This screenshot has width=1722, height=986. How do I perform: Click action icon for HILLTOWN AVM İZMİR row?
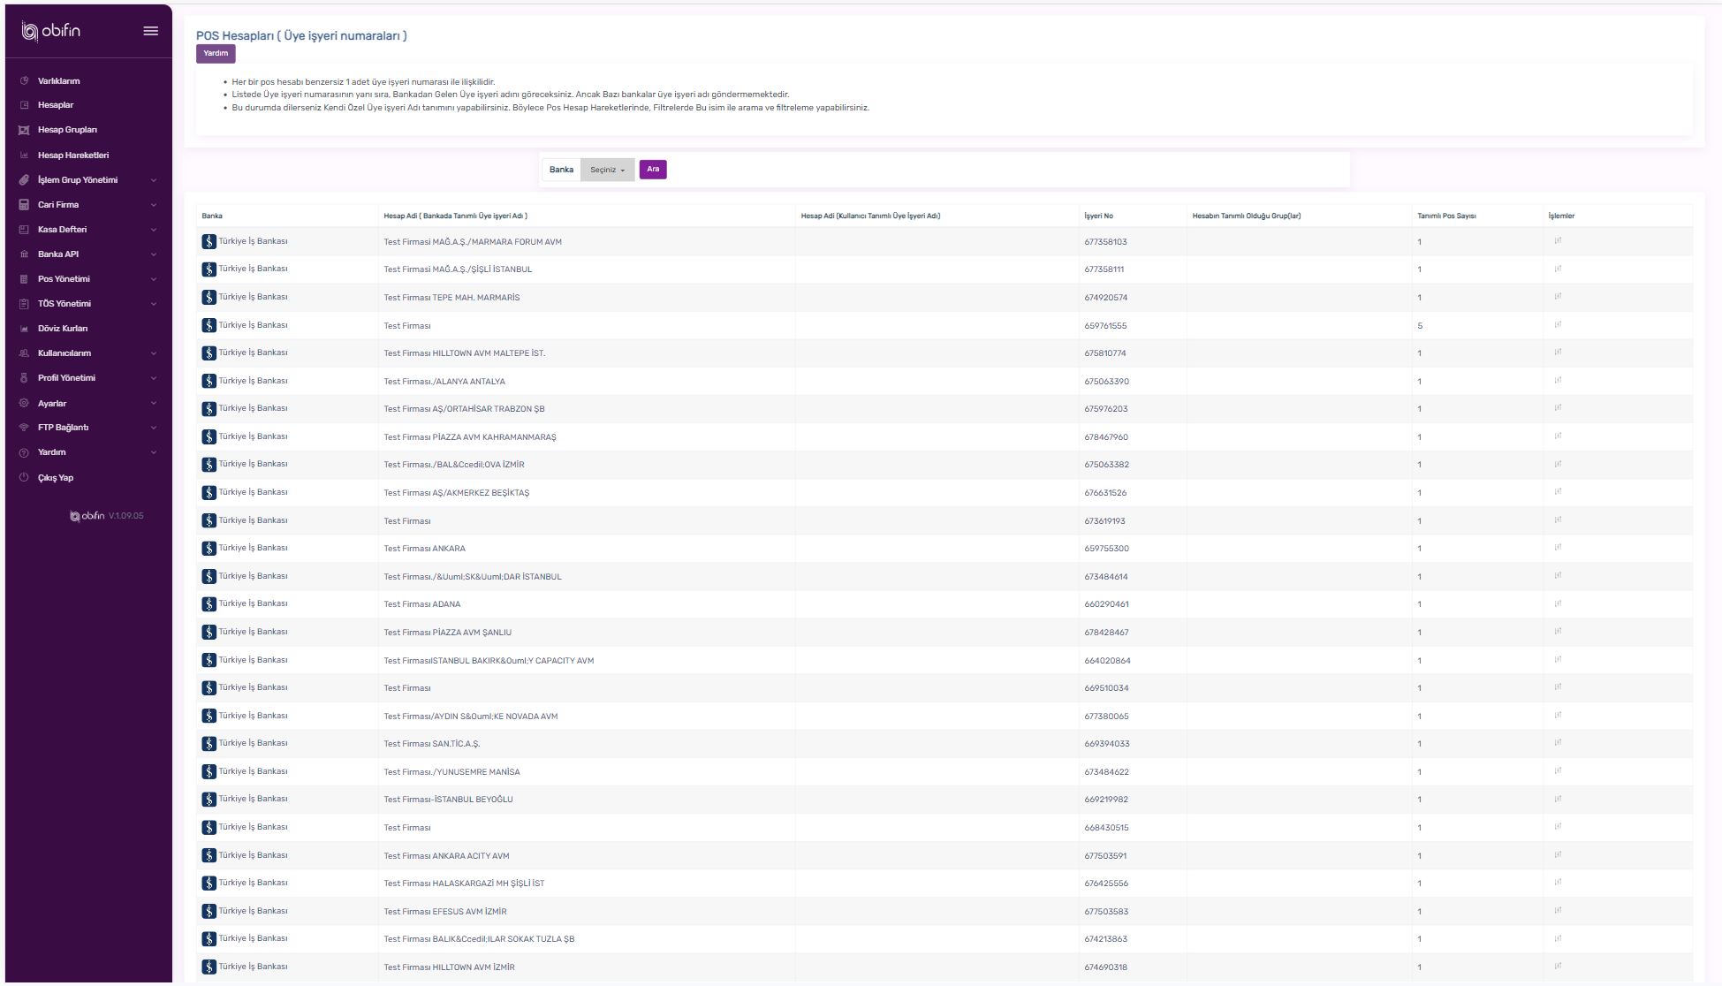pos(1558,966)
